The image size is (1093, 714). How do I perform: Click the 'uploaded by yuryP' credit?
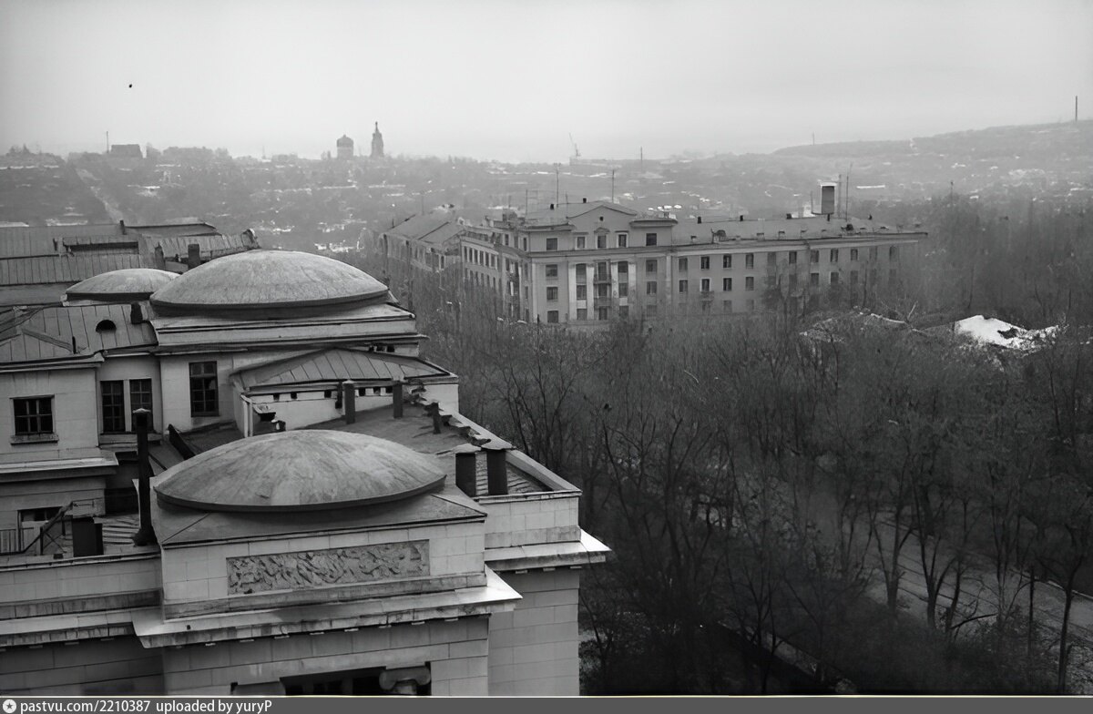click(213, 706)
